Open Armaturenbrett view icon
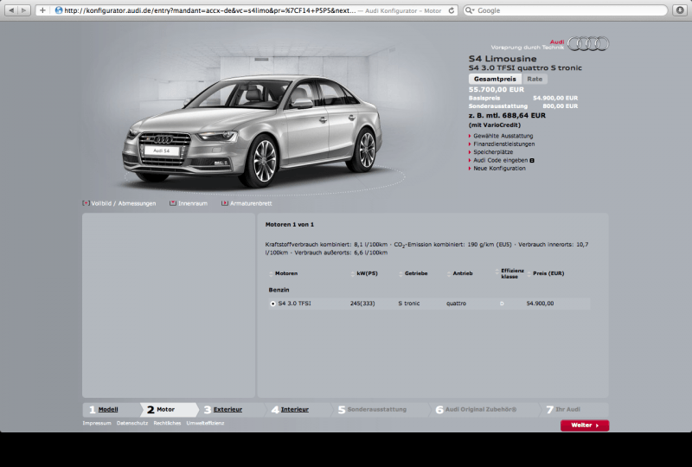The image size is (692, 467). 225,203
